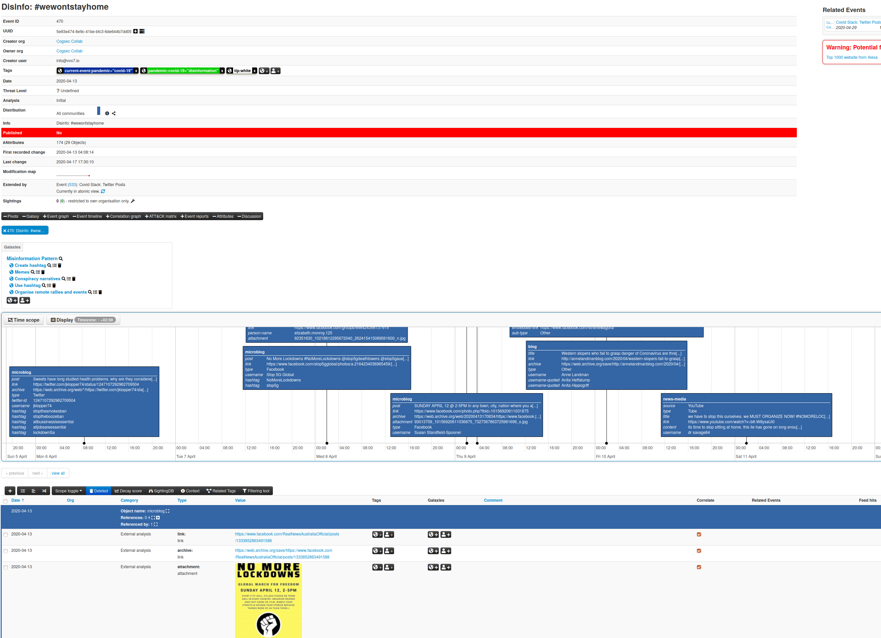This screenshot has width=881, height=638.
Task: Open the Scope toggle dropdown
Action: pyautogui.click(x=68, y=491)
